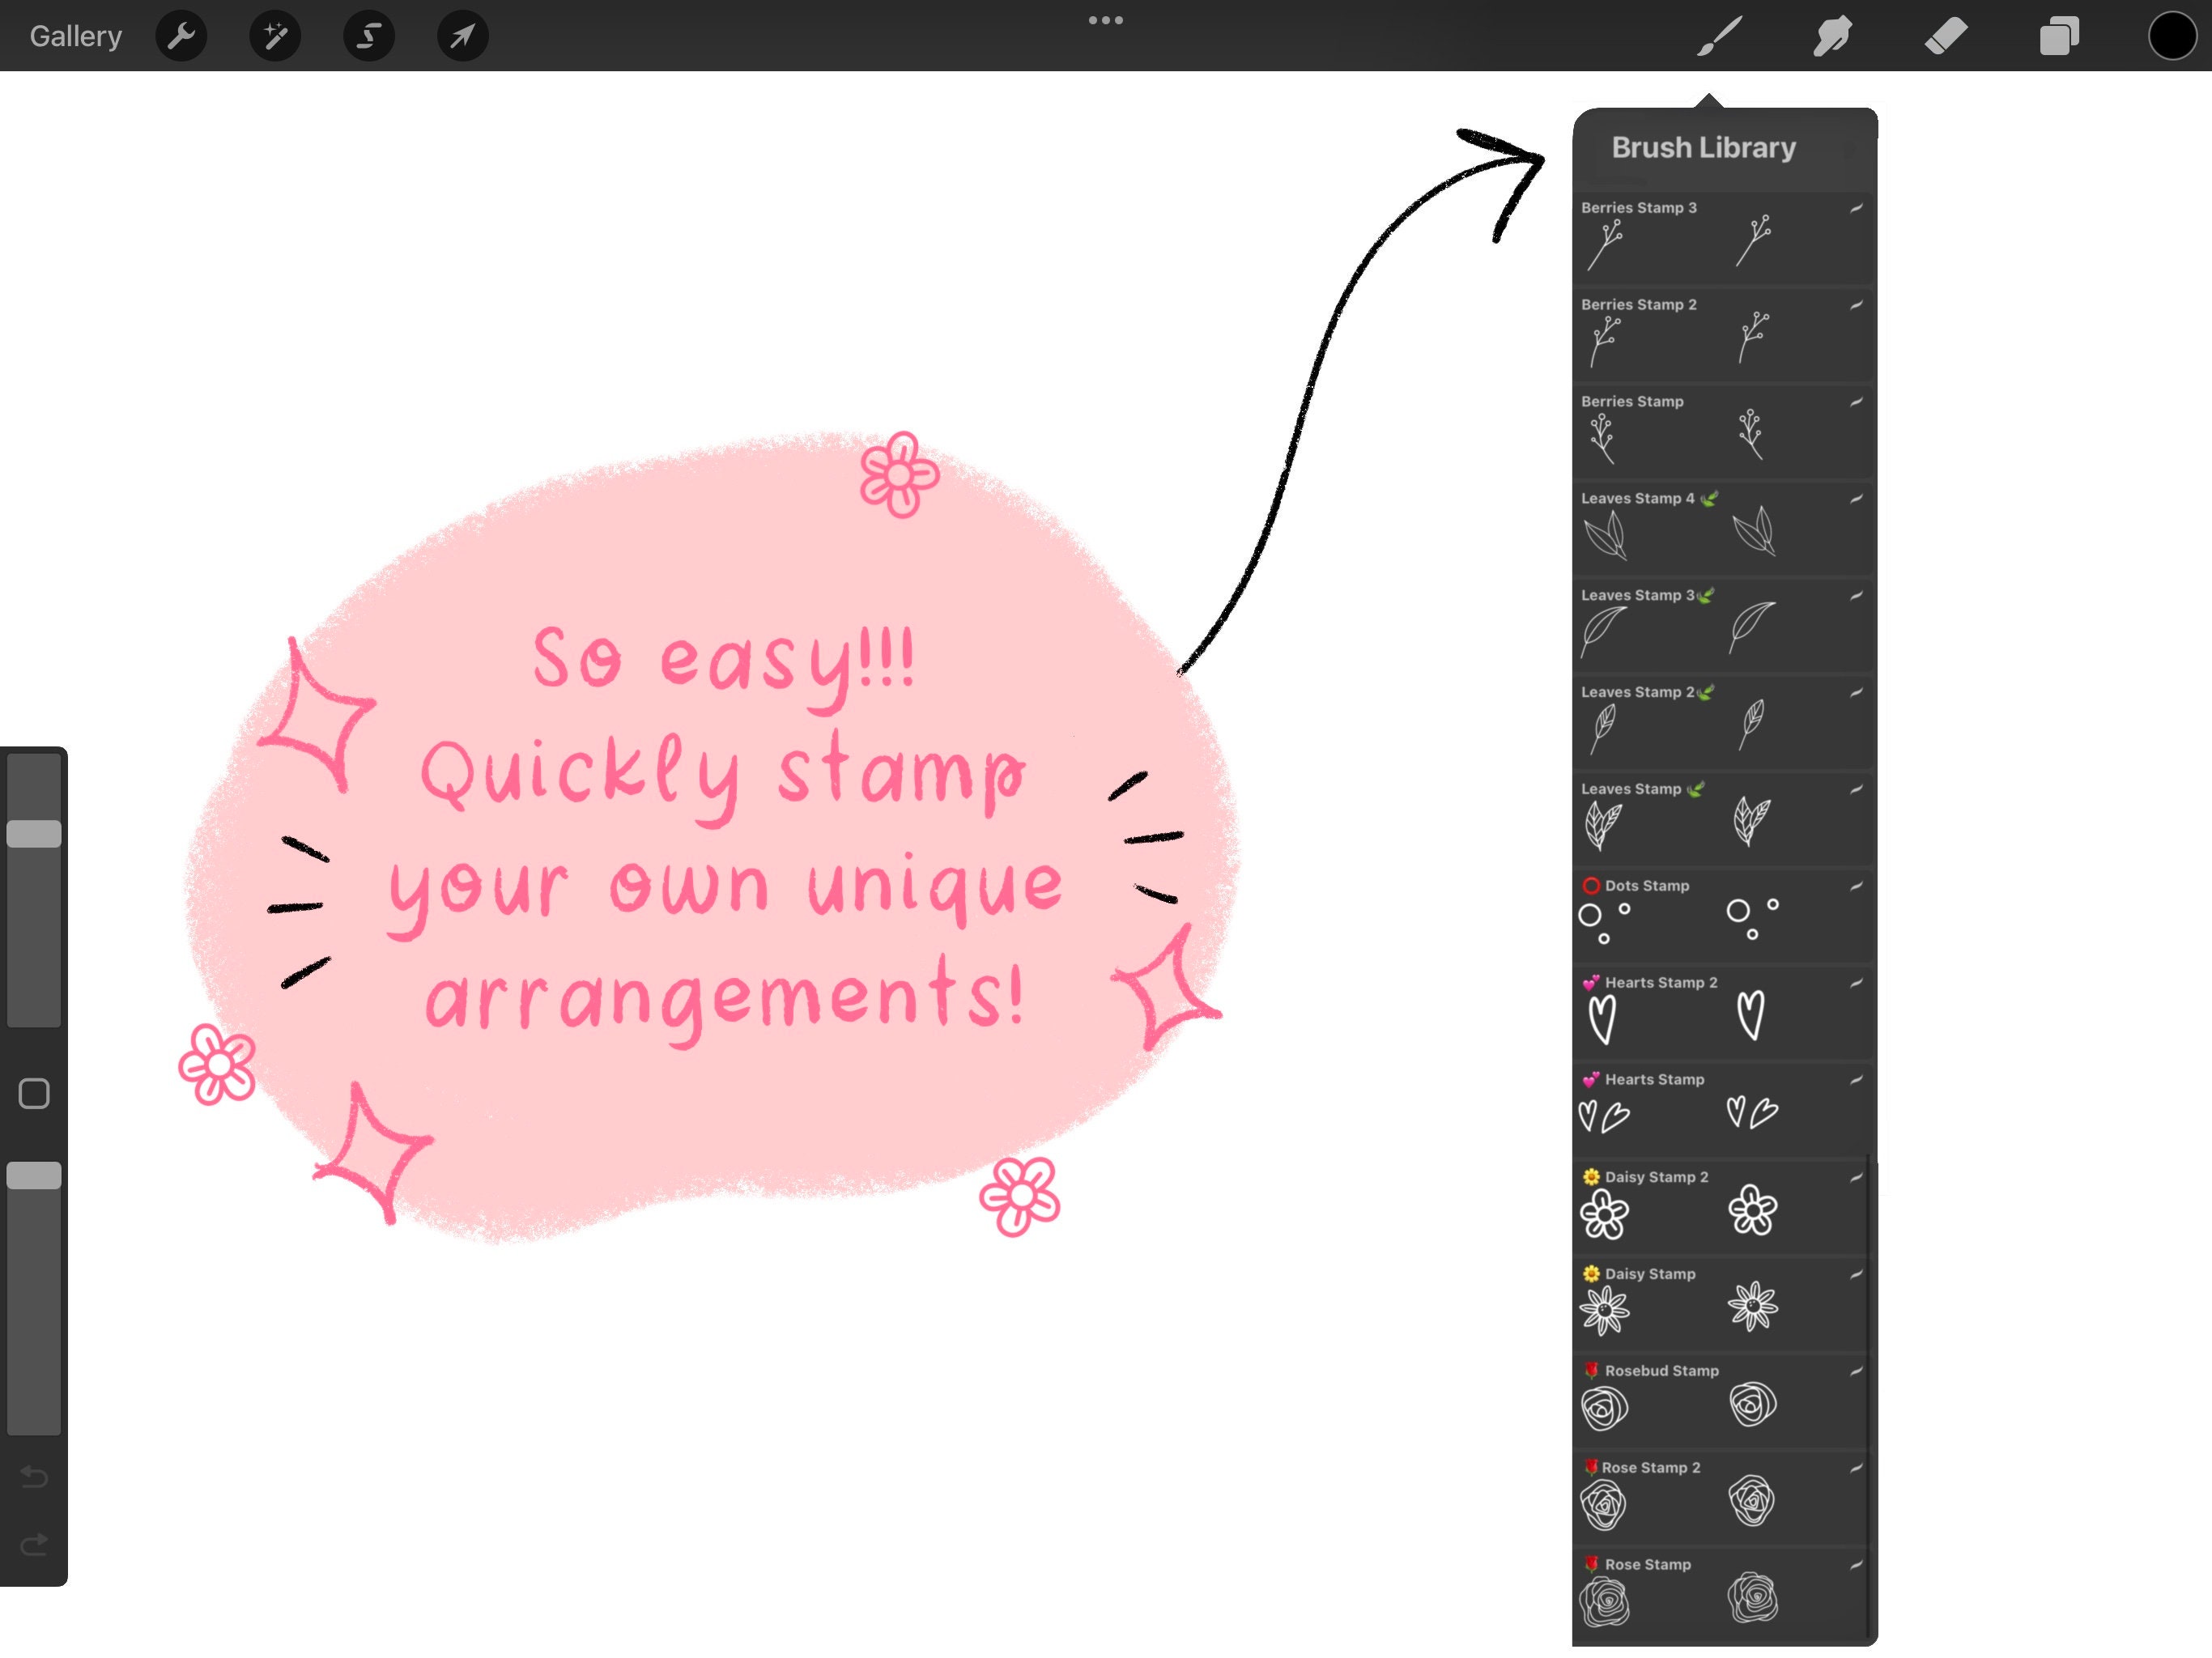2212x1658 pixels.
Task: Choose the Leaves Stamp 3 brush
Action: 1722,626
